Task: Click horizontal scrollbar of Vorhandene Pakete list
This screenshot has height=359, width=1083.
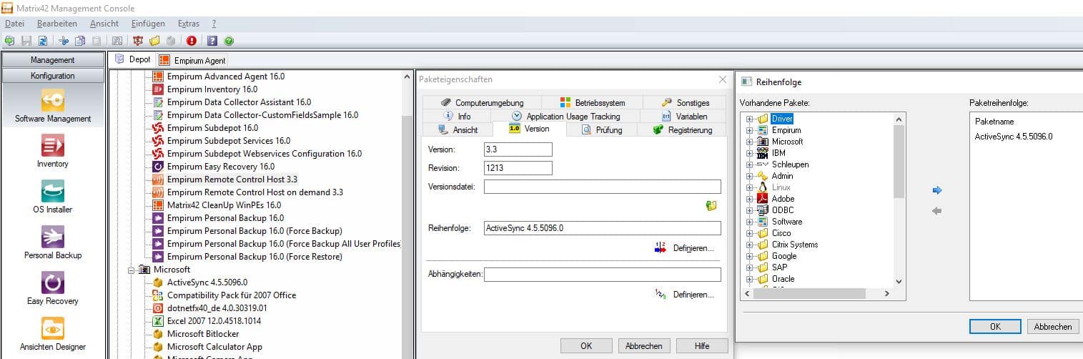Action: point(816,293)
